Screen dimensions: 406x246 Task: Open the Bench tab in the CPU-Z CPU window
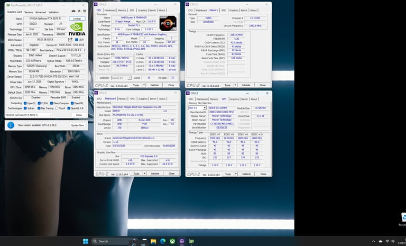click(153, 11)
